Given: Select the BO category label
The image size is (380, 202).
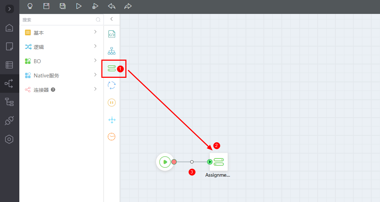Looking at the screenshot, I should pyautogui.click(x=37, y=61).
